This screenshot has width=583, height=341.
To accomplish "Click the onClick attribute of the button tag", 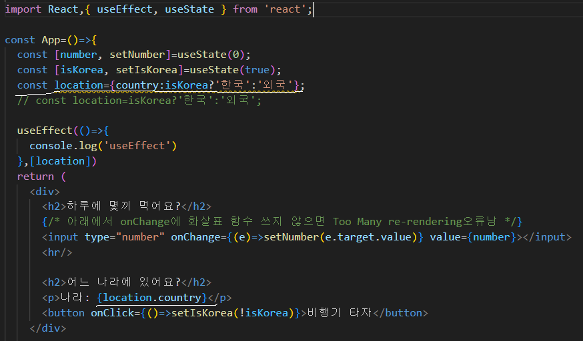I will point(195,313).
